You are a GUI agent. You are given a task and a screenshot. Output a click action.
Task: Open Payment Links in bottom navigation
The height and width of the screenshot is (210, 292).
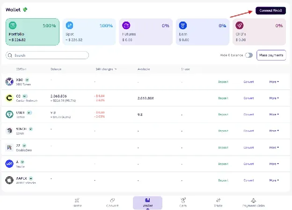[254, 202]
